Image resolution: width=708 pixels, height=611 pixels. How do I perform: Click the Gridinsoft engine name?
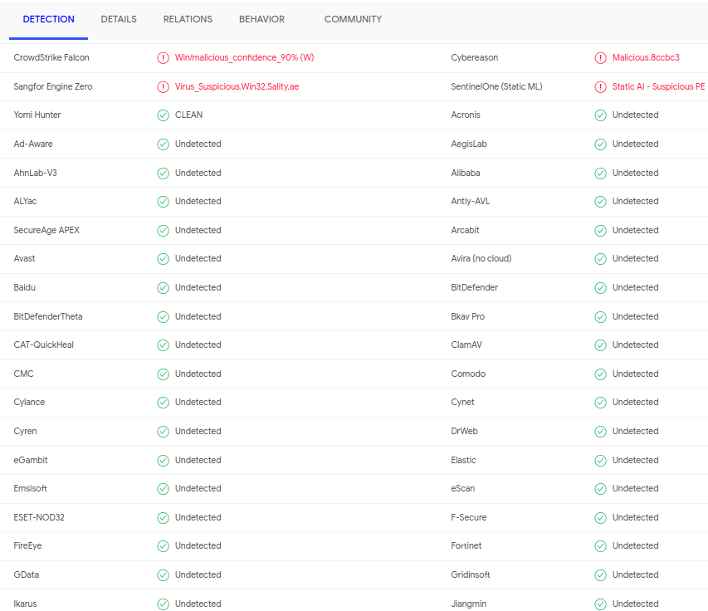(471, 574)
